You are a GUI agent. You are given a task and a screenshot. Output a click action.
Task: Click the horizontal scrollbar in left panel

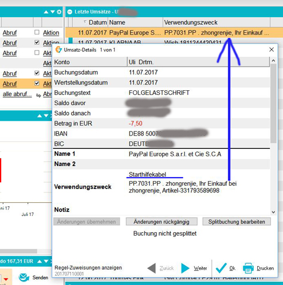click(18, 251)
